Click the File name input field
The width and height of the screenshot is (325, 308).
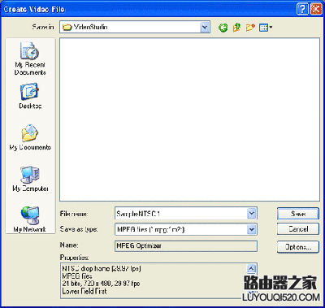(x=186, y=214)
